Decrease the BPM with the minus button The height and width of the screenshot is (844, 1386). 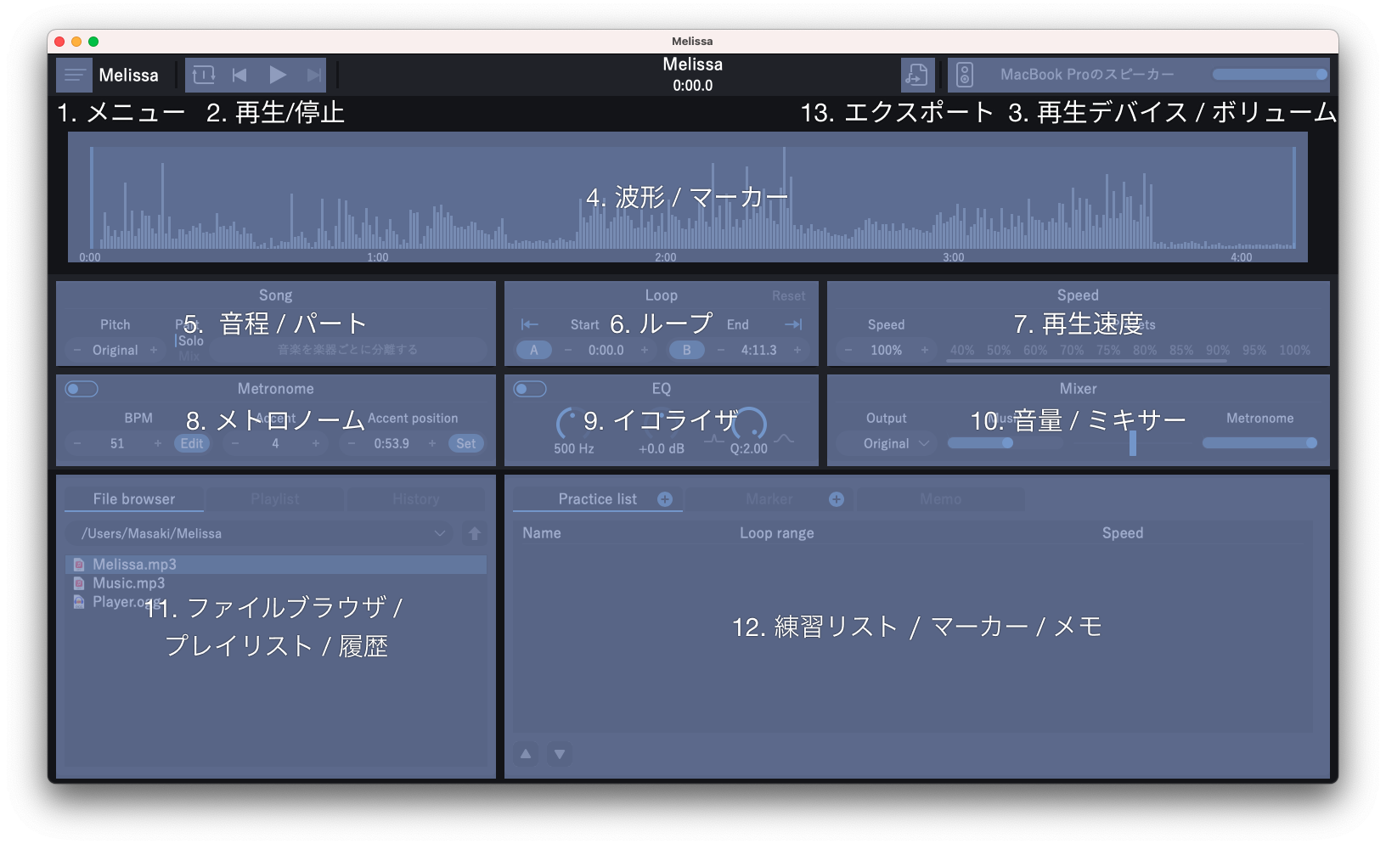[77, 443]
